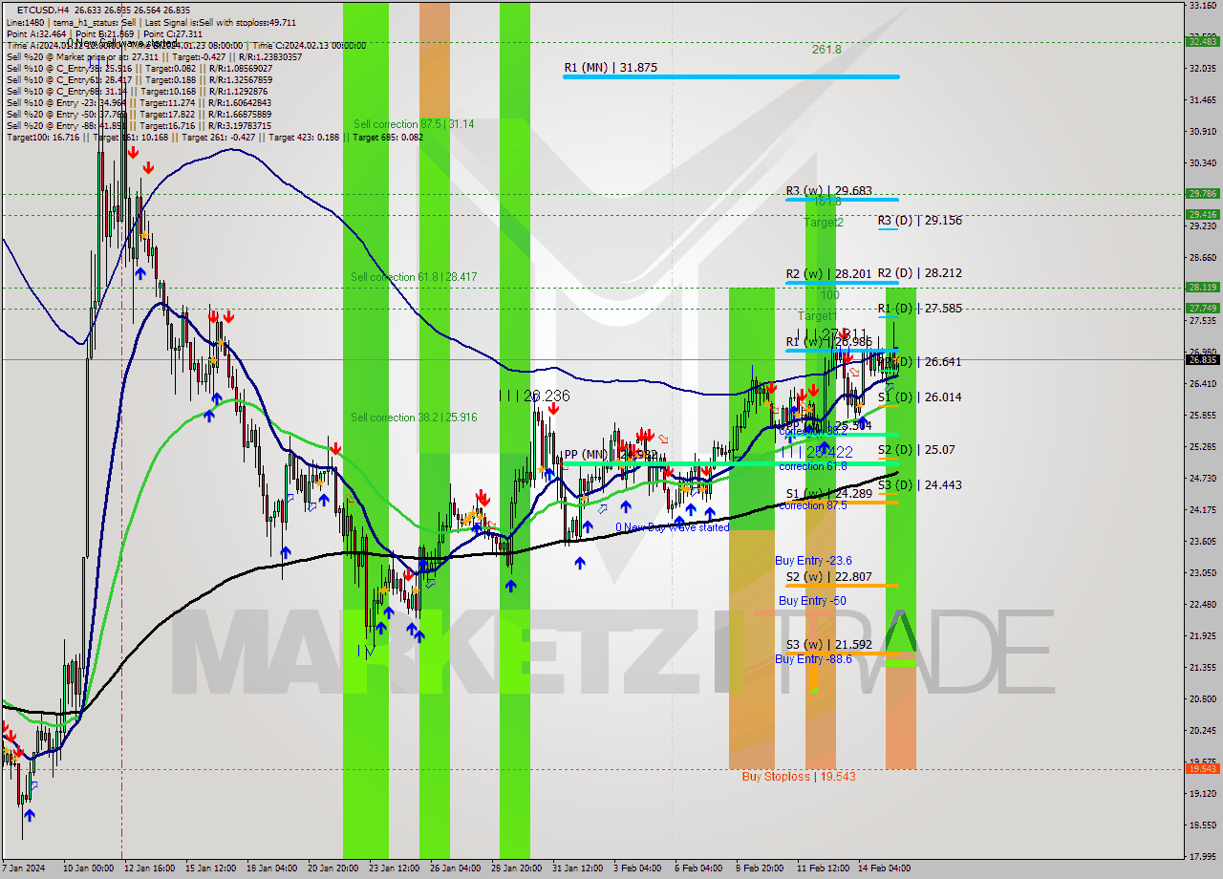Image resolution: width=1223 pixels, height=879 pixels.
Task: Select the S2 (D) | 25.07 label
Action: click(x=915, y=450)
